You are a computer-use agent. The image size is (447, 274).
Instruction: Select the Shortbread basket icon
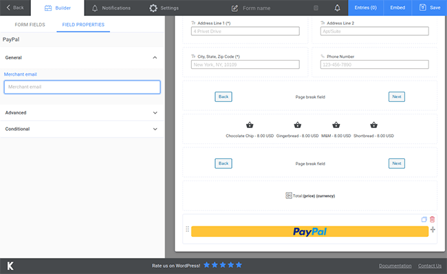pos(373,125)
